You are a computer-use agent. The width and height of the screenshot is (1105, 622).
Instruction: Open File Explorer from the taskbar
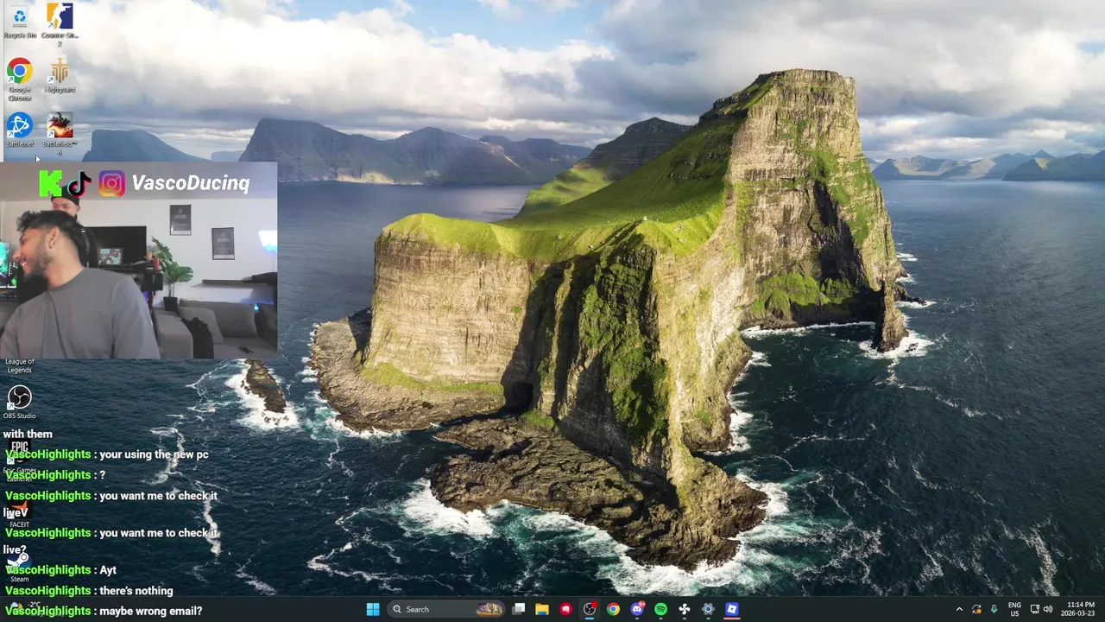click(x=542, y=609)
